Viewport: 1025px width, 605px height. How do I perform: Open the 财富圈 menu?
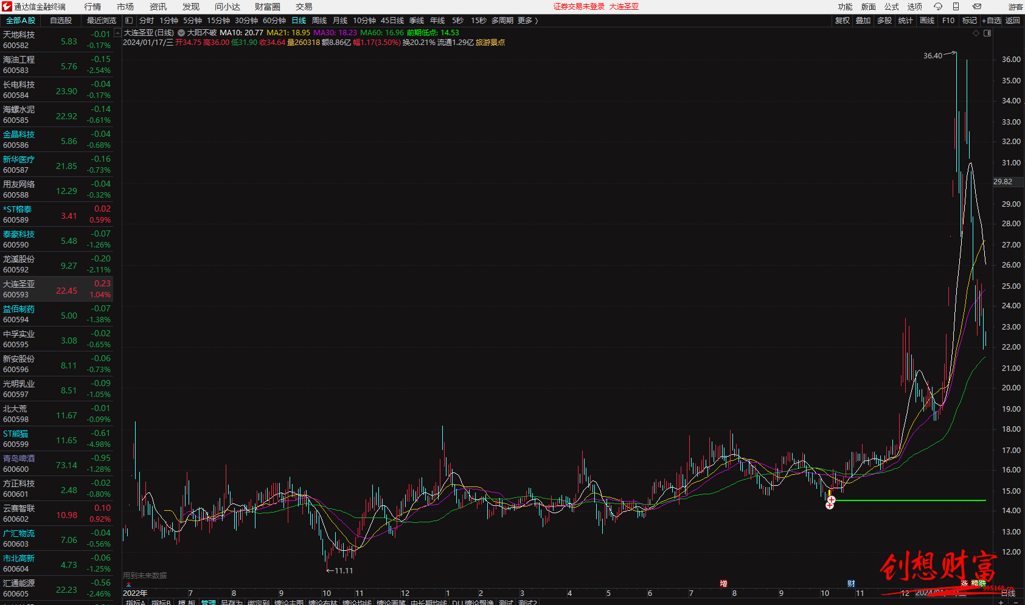click(x=268, y=7)
